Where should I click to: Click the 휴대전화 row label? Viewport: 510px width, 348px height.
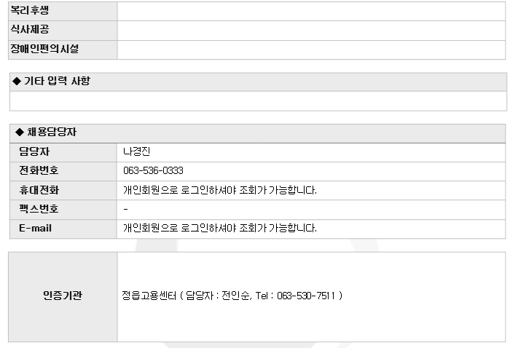click(x=39, y=190)
